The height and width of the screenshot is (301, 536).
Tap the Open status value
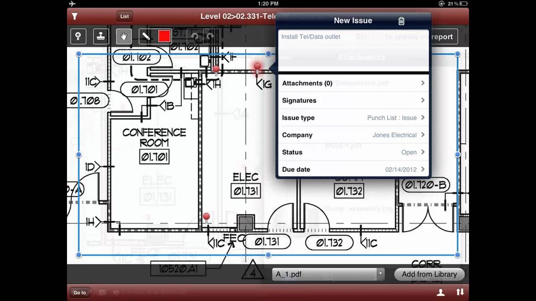[x=409, y=152]
